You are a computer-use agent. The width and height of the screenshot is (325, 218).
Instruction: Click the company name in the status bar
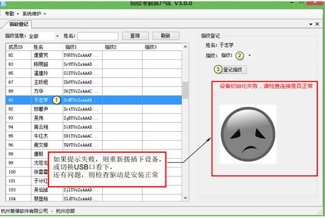click(x=24, y=211)
